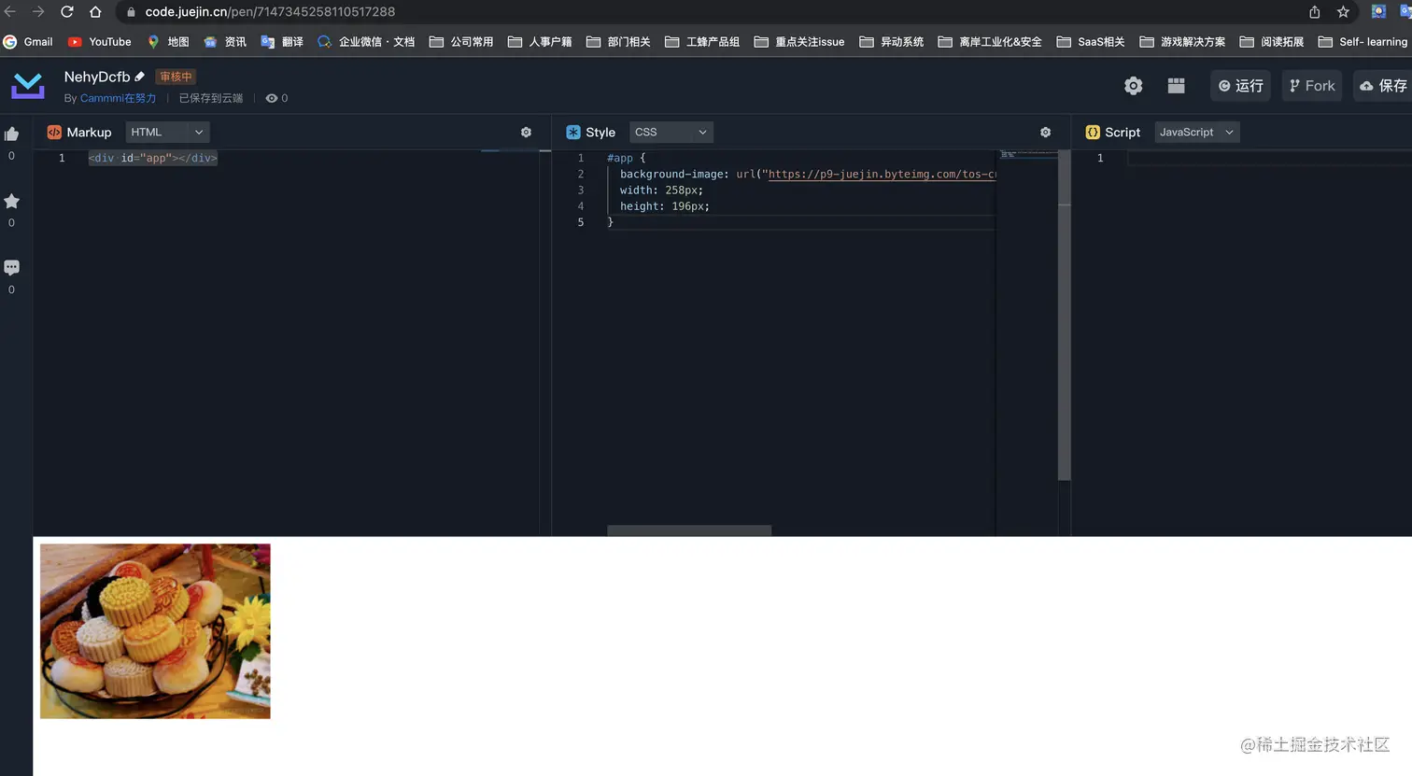Open Style language CSS dropdown
This screenshot has width=1412, height=776.
671,133
